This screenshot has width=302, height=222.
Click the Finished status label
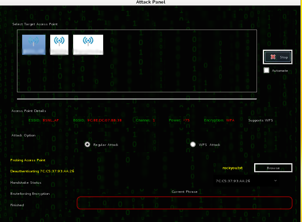click(17, 205)
